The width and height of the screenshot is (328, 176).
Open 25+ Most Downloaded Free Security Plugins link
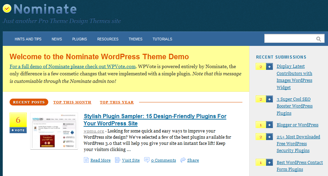(298, 143)
